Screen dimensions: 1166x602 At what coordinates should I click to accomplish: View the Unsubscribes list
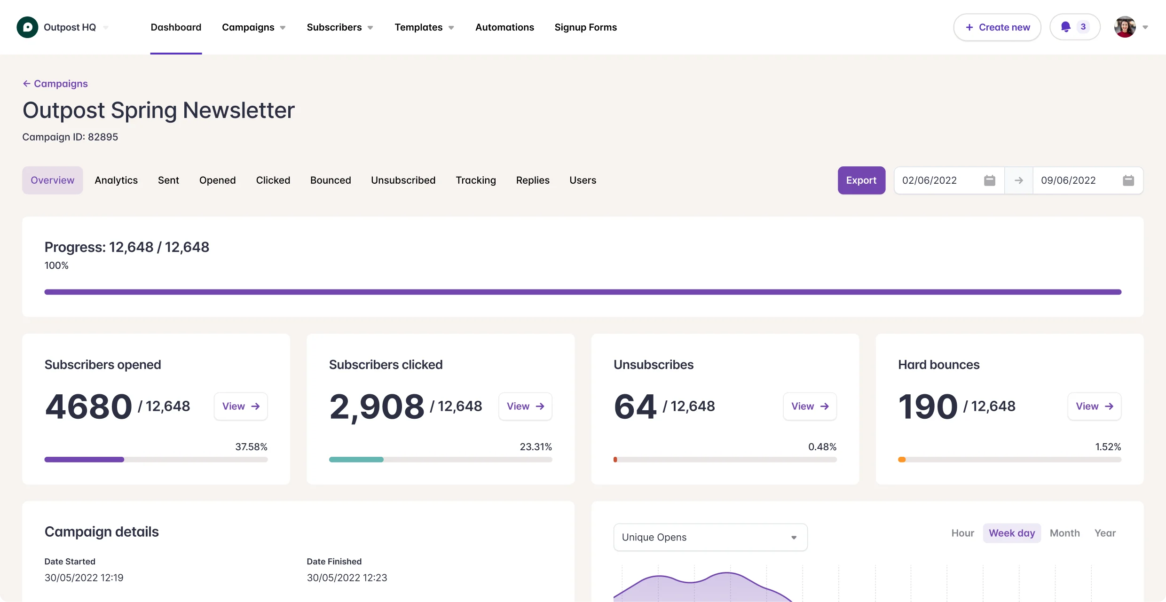[810, 407]
